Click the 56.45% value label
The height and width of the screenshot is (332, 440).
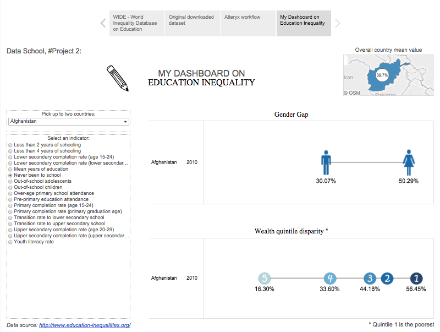point(416,289)
